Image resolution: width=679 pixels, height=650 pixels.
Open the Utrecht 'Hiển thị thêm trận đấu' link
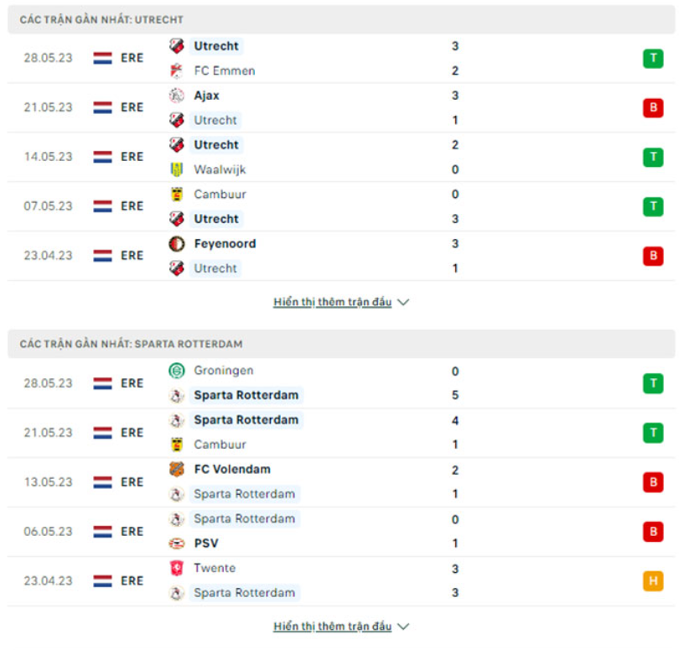tap(339, 302)
